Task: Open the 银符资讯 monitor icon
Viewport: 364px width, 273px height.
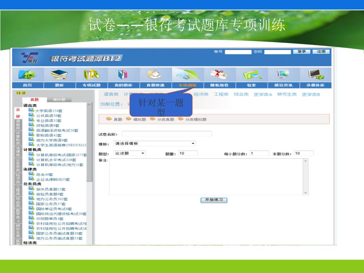Action: click(283, 75)
